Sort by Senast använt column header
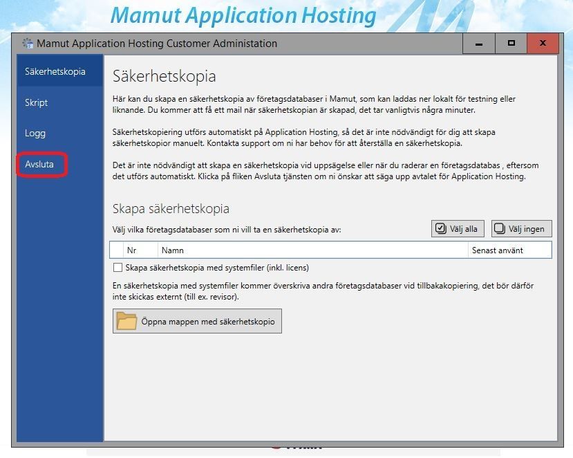 tap(510, 250)
